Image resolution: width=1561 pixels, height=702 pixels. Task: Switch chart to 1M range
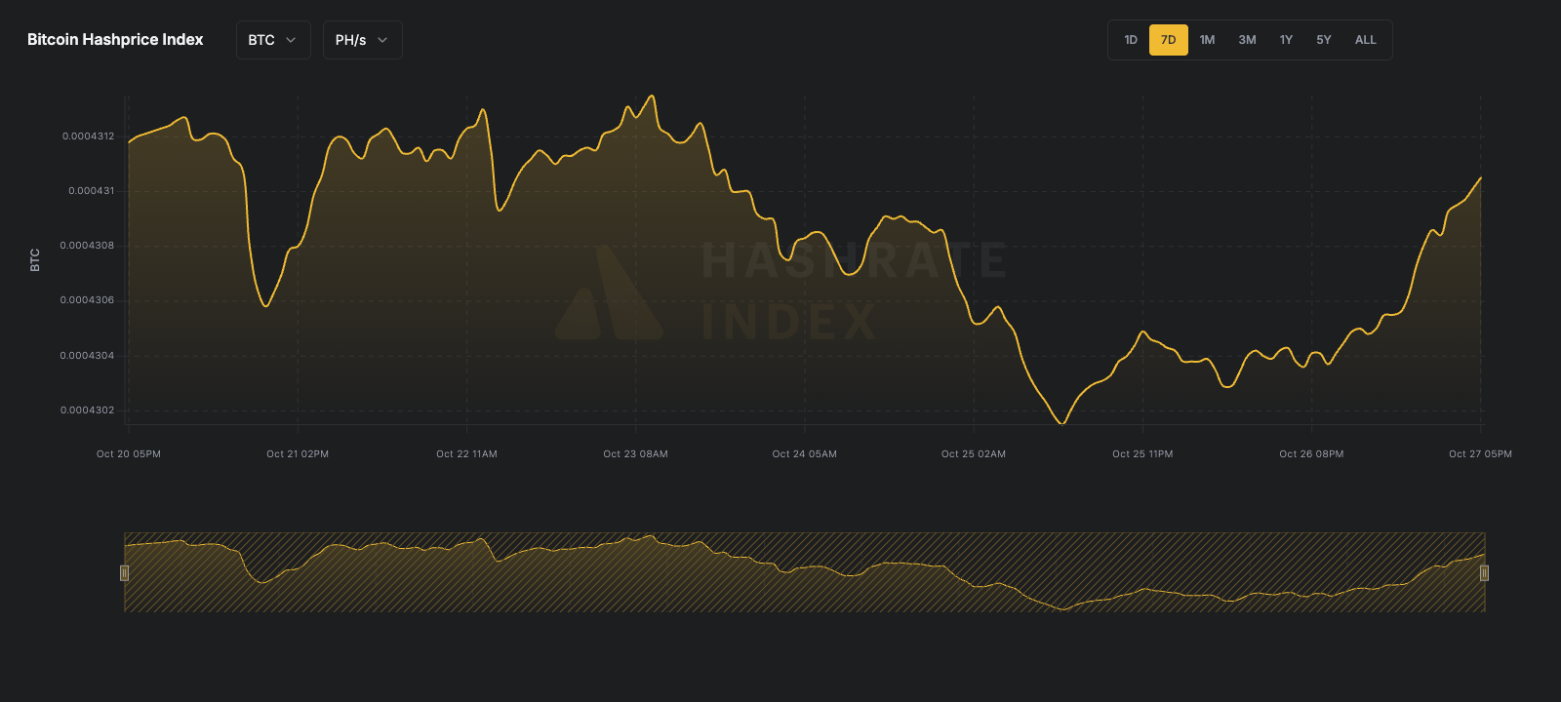1207,40
